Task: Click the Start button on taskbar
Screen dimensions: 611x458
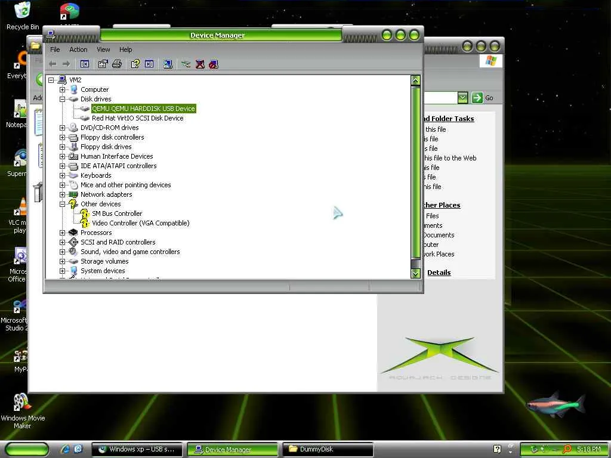Action: tap(27, 450)
